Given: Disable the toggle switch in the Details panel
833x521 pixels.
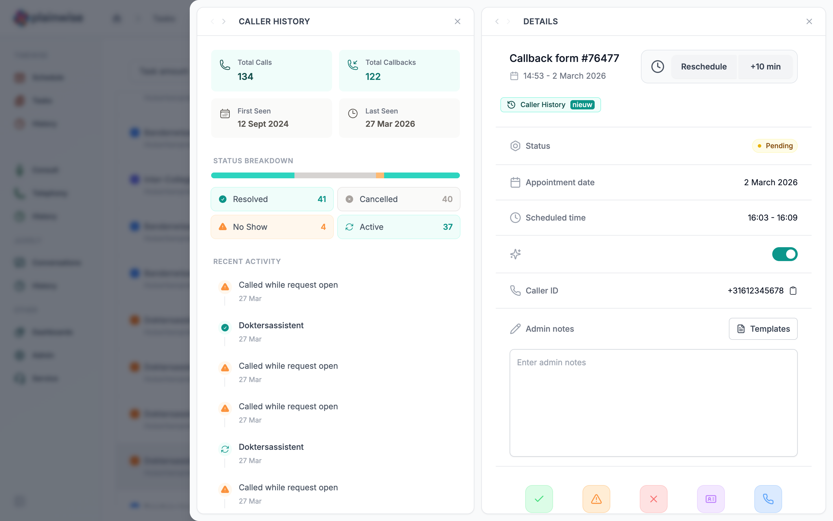Looking at the screenshot, I should tap(785, 254).
